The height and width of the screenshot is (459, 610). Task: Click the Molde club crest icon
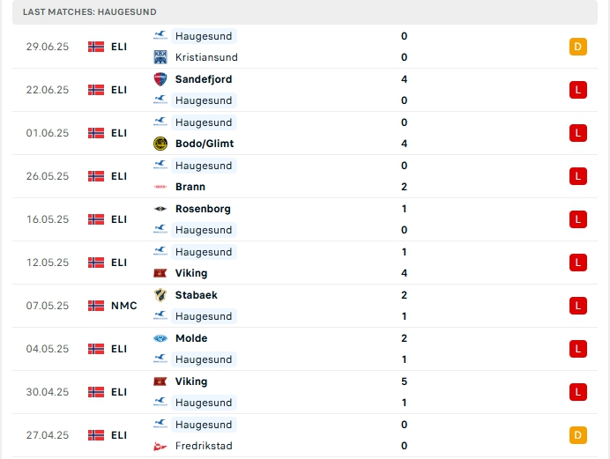pyautogui.click(x=160, y=338)
